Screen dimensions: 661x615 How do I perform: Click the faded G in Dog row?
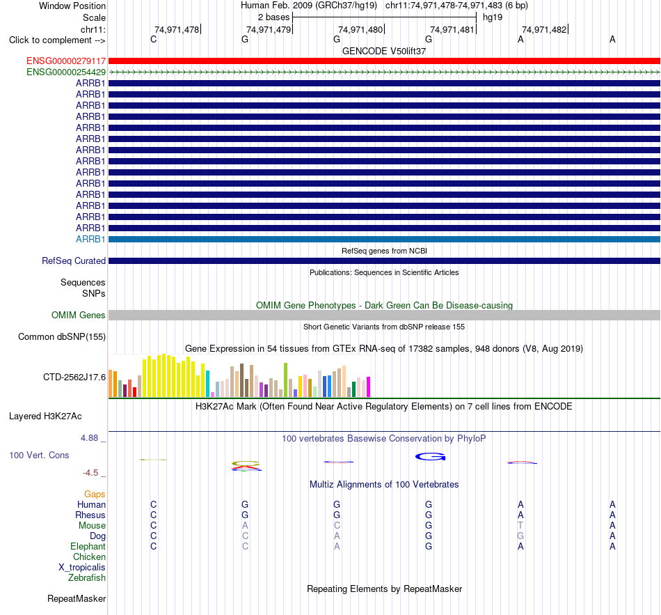pos(520,536)
